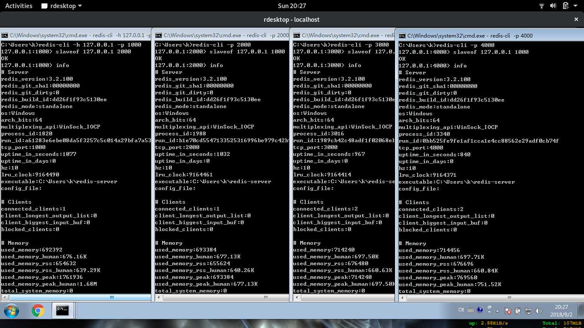
Task: Close the rdesktop - localhost window
Action: [576, 19]
